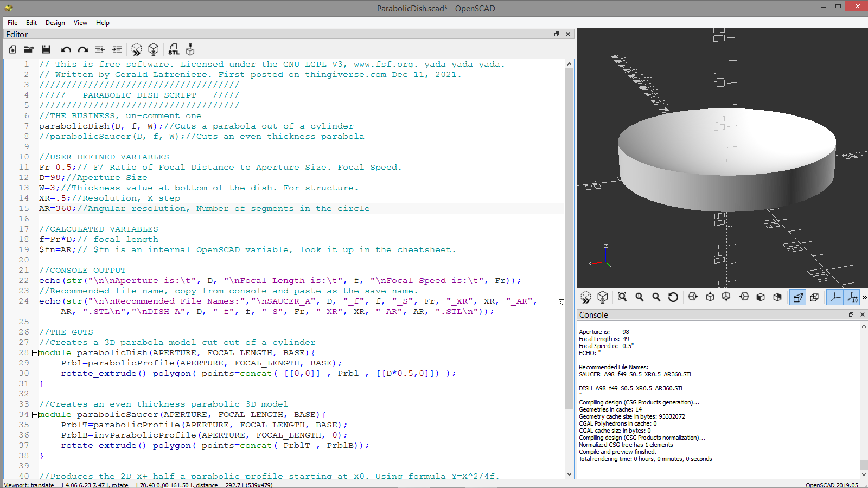
Task: Undo the last edit
Action: click(66, 49)
